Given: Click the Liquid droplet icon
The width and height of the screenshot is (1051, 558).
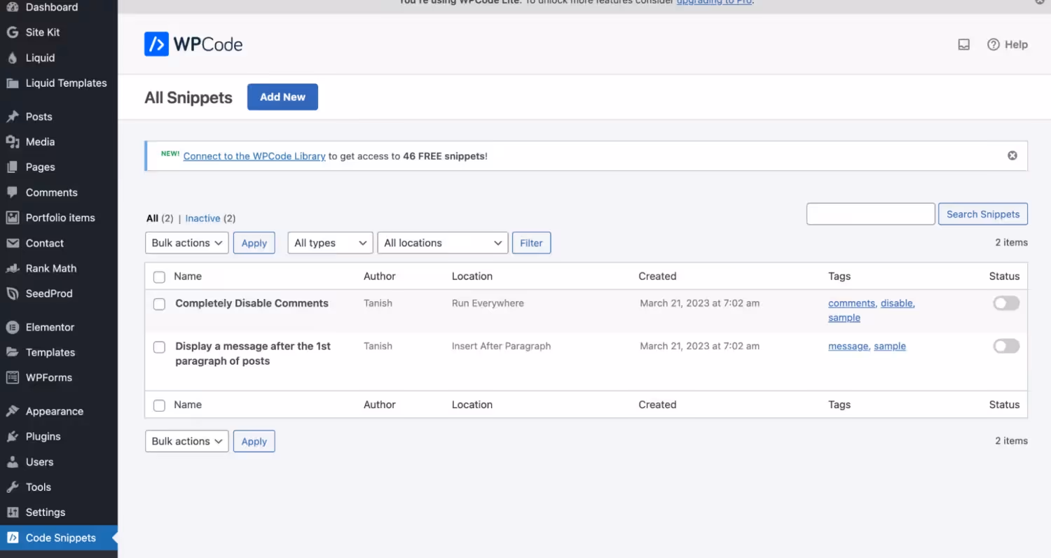Looking at the screenshot, I should (12, 58).
